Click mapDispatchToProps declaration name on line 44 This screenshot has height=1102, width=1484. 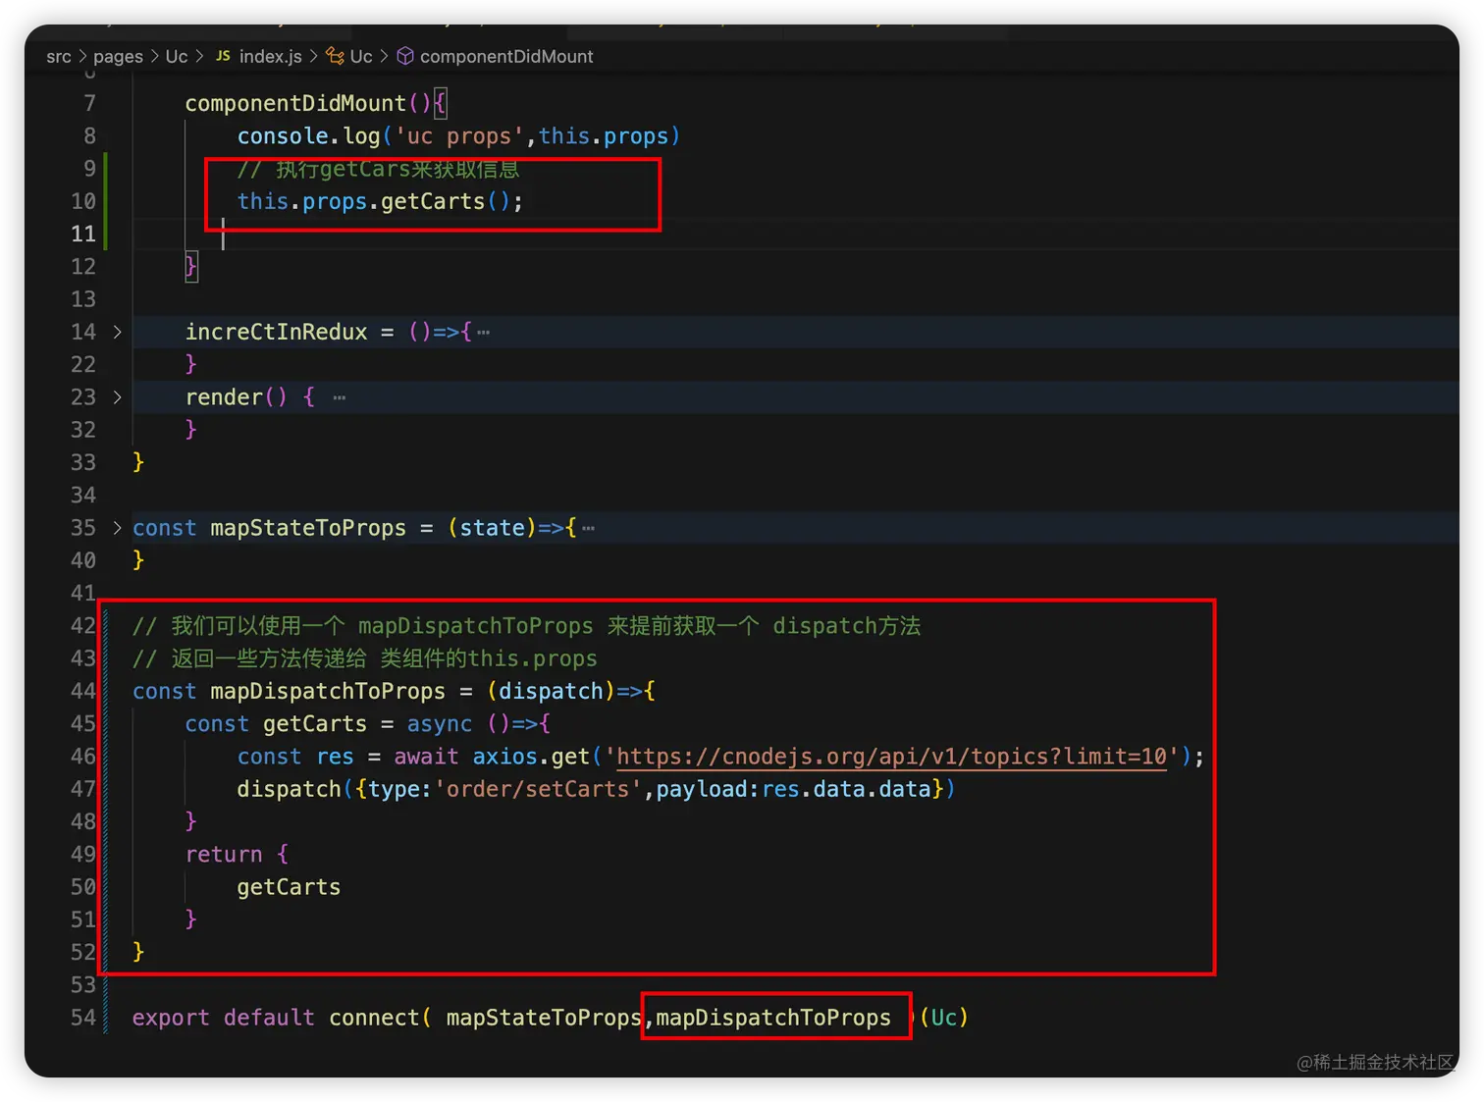pos(328,691)
